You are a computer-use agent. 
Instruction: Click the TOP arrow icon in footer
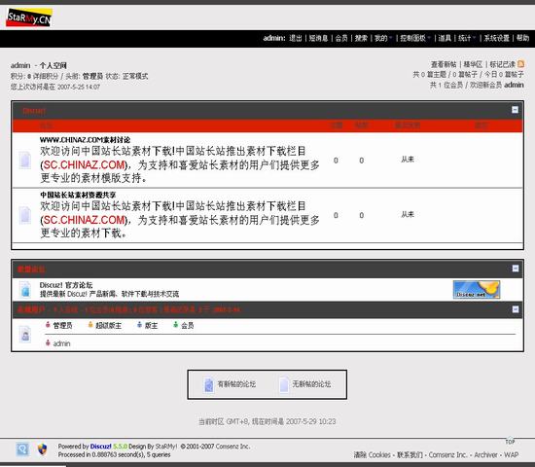pos(510,441)
